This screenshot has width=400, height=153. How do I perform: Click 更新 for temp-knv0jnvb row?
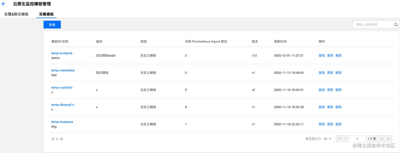pyautogui.click(x=330, y=55)
